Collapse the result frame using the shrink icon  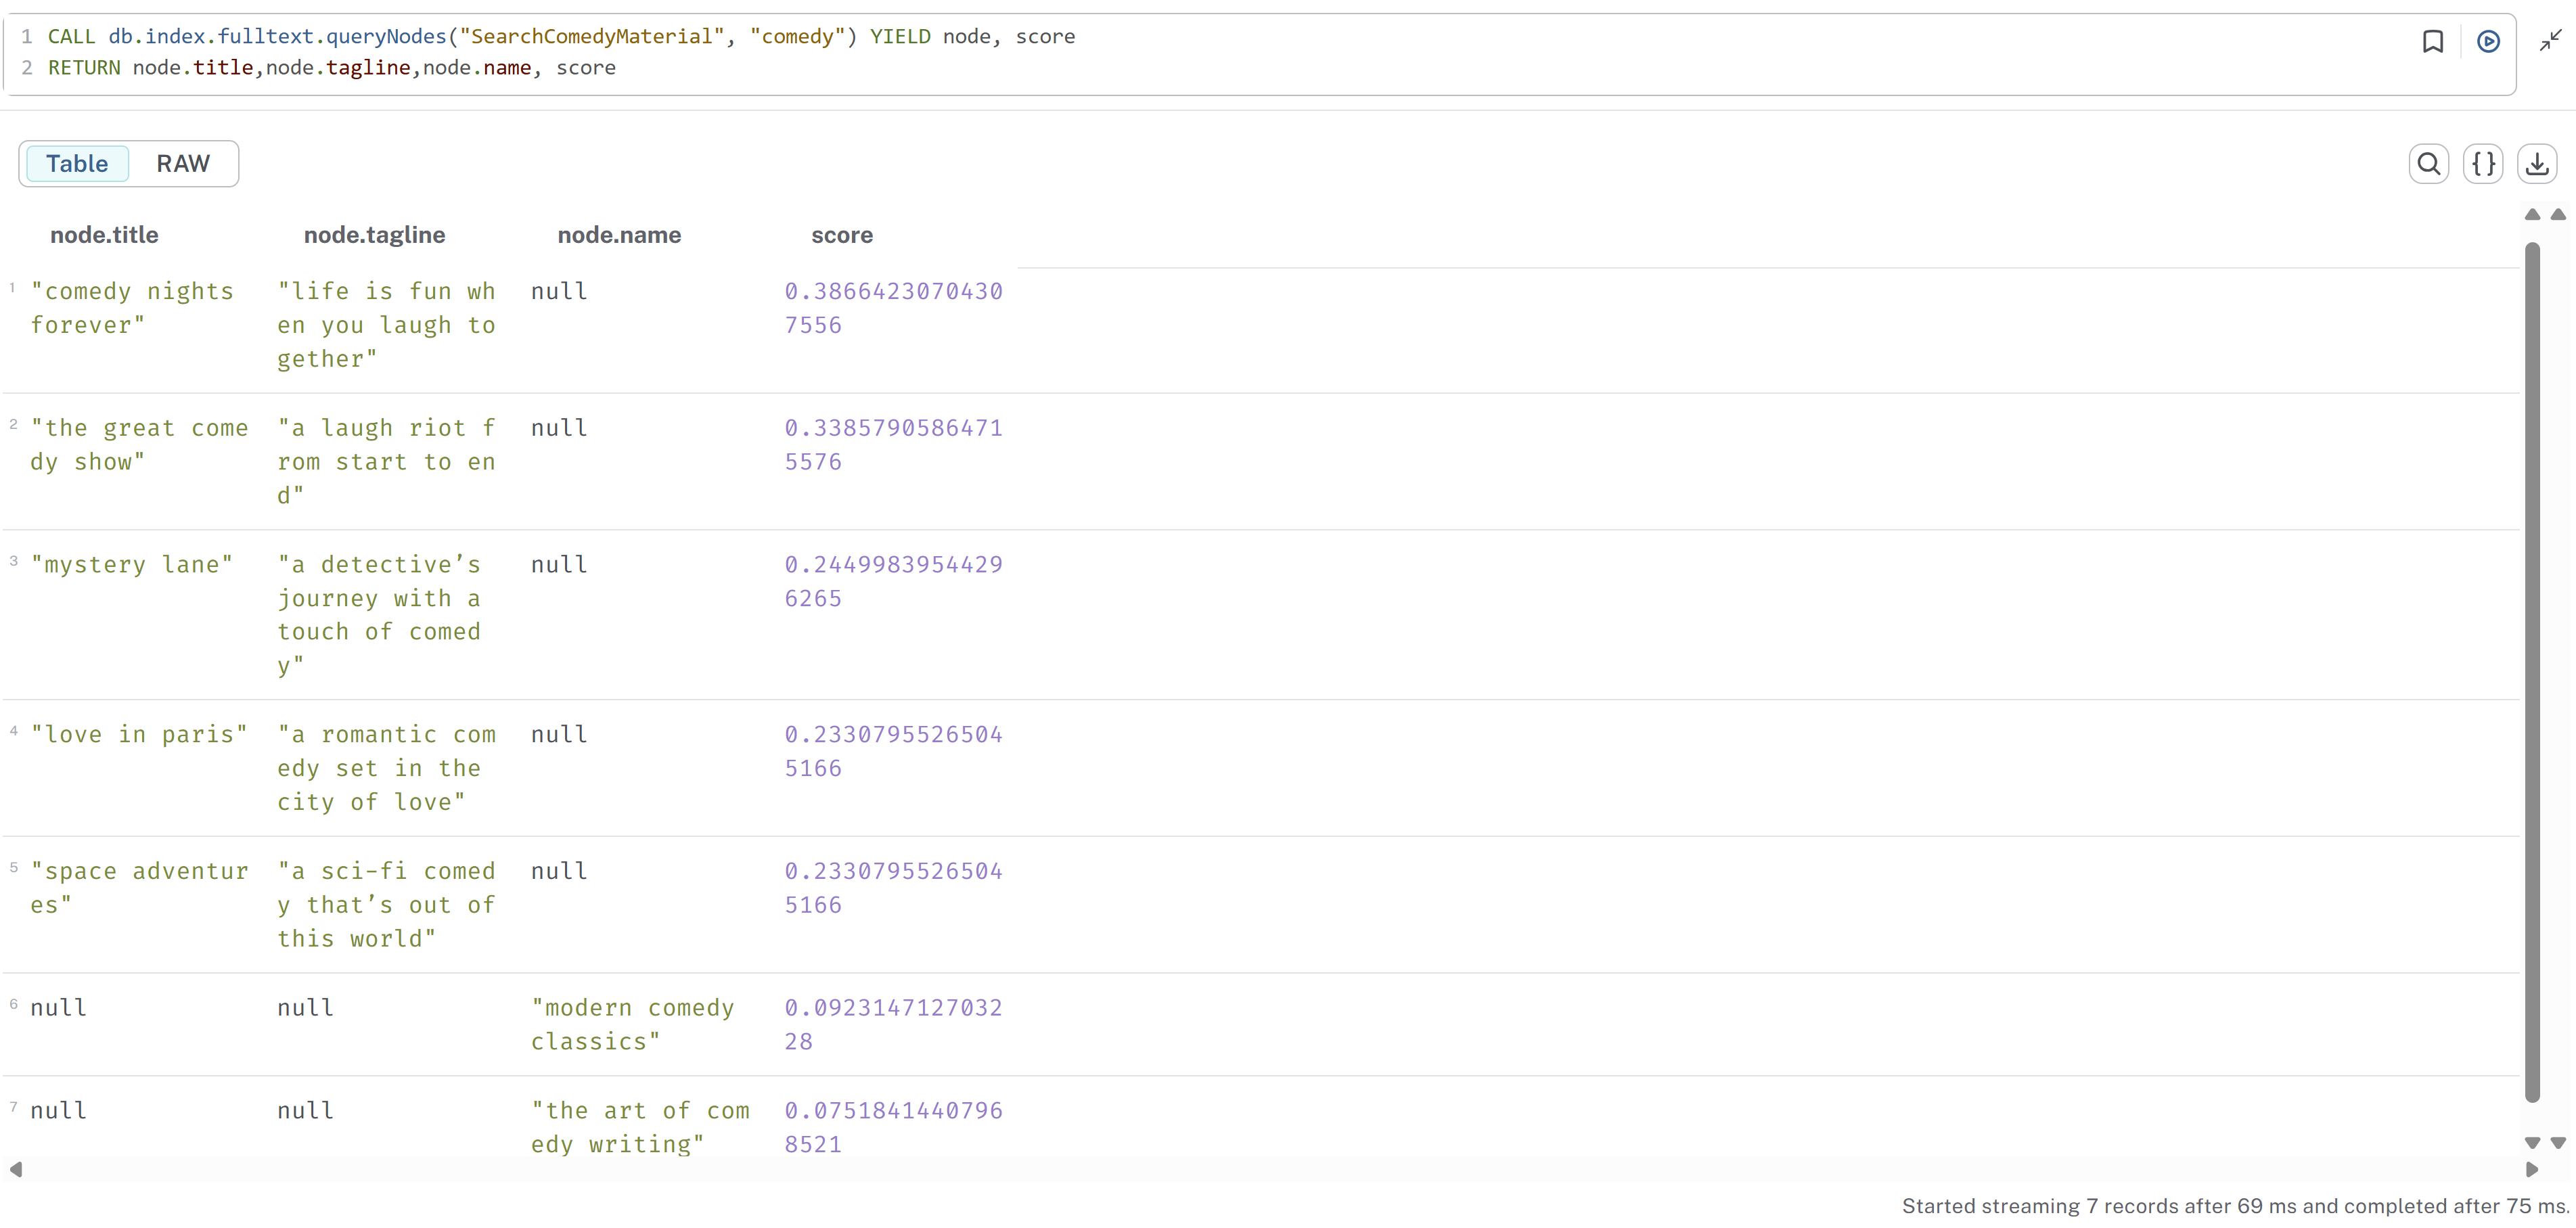click(2550, 41)
